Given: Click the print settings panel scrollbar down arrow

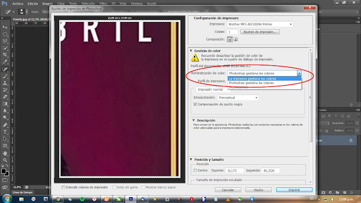Looking at the screenshot, I should [310, 182].
